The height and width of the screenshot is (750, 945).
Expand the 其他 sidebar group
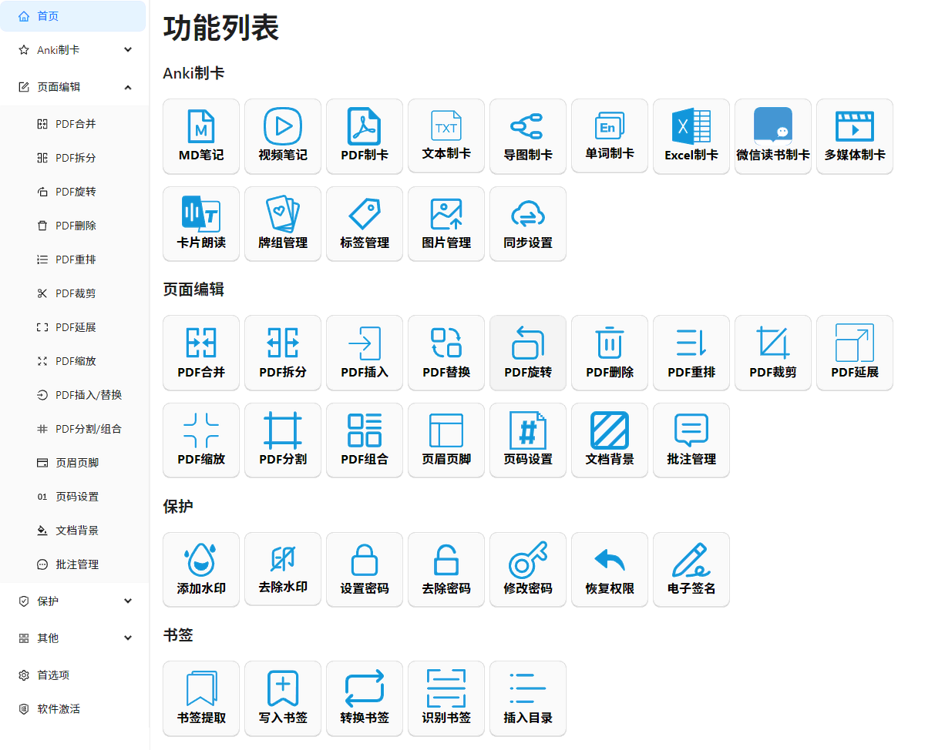[x=73, y=638]
